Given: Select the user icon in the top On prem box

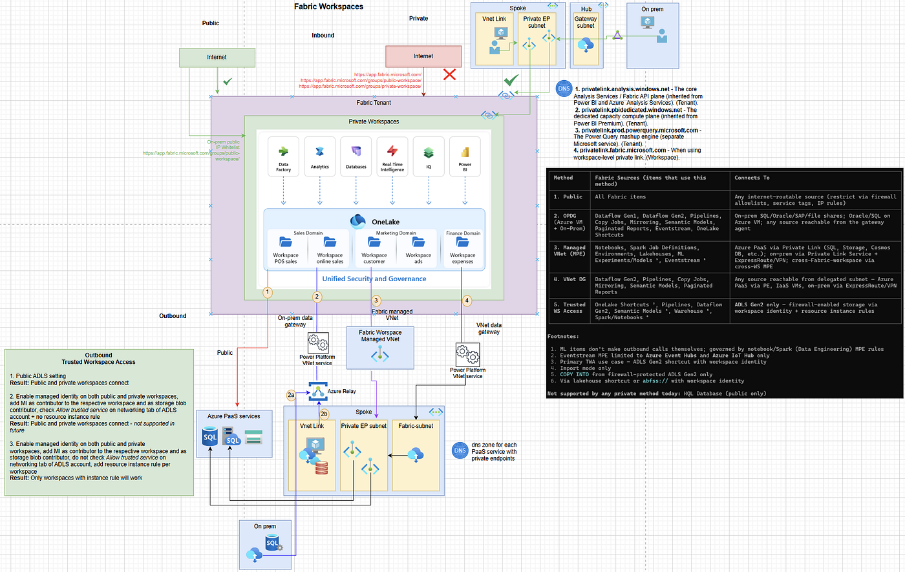Looking at the screenshot, I should pos(661,36).
